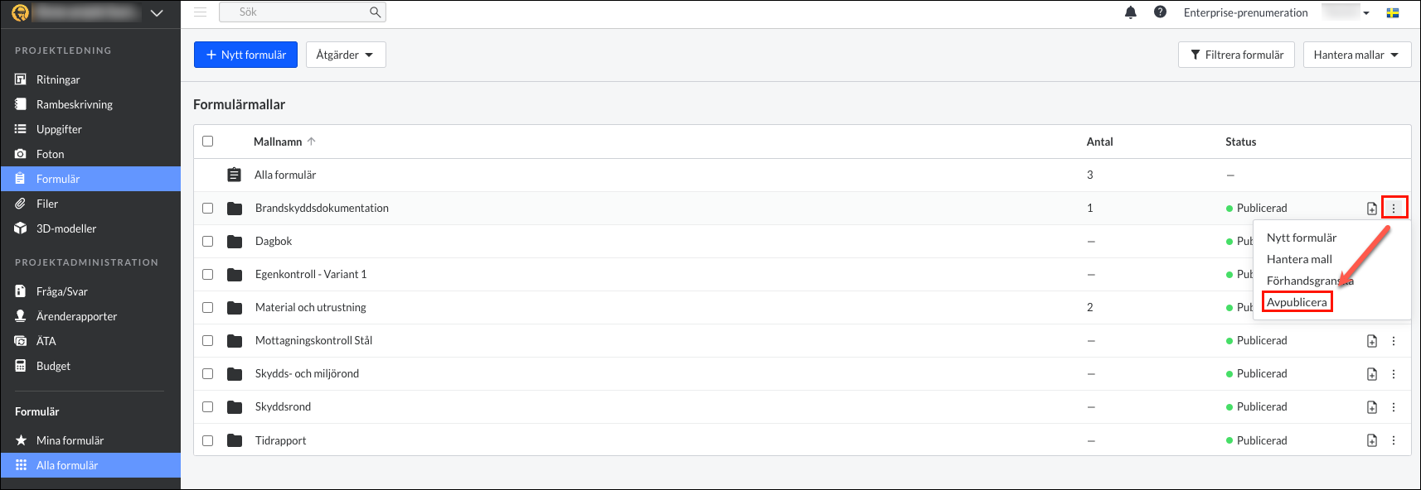
Task: Click the Nytt formulär button
Action: point(245,55)
